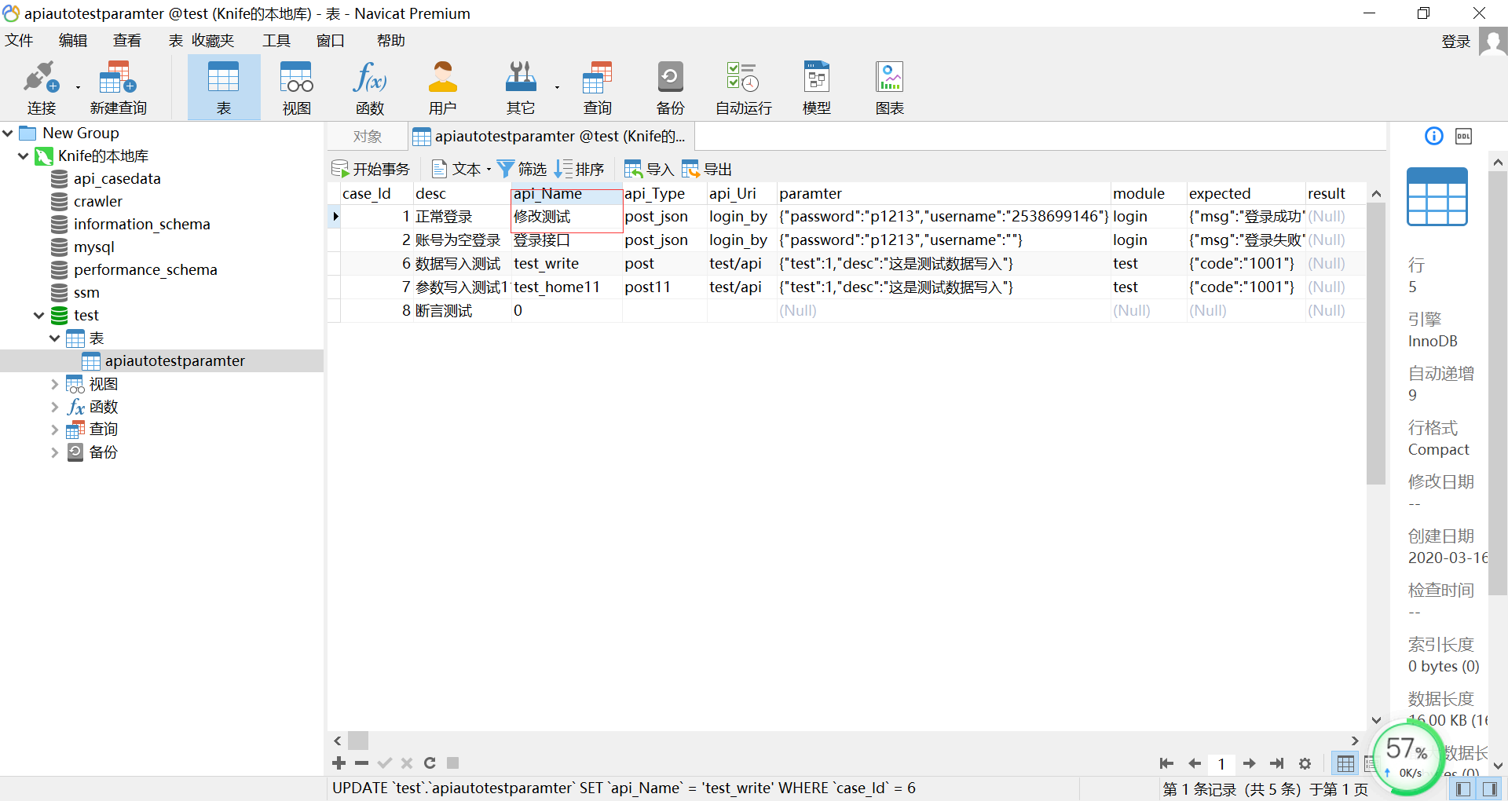The image size is (1508, 801).
Task: Select the performance_schema database in tree
Action: 145,270
